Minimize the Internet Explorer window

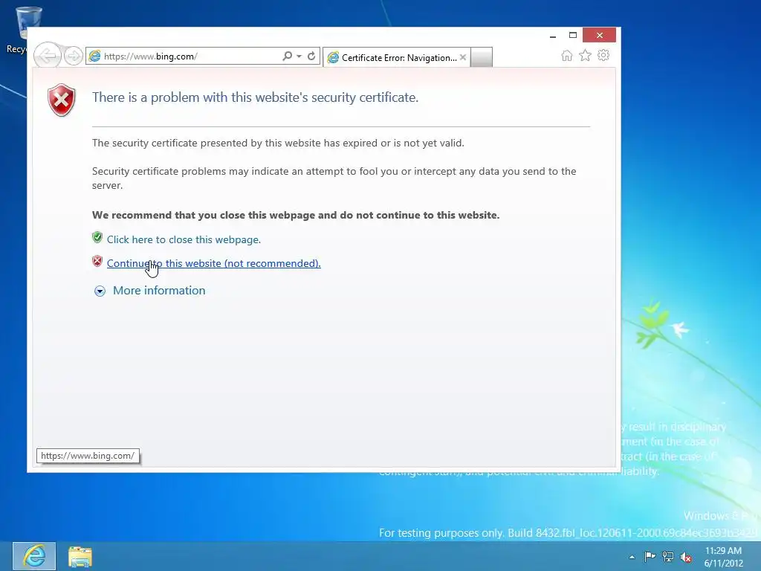point(553,36)
